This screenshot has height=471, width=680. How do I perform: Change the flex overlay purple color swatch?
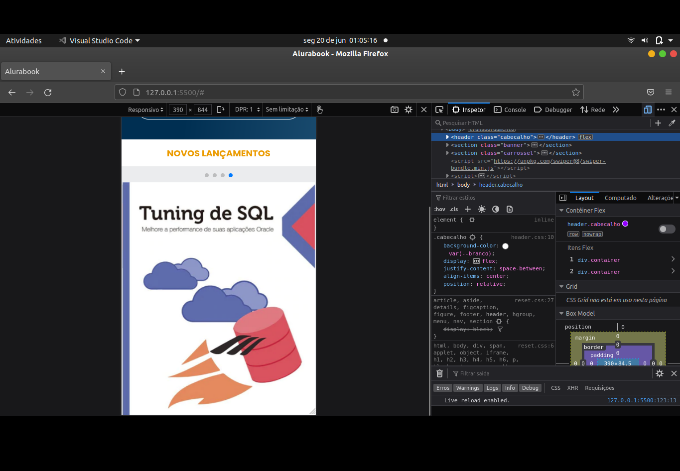click(625, 224)
